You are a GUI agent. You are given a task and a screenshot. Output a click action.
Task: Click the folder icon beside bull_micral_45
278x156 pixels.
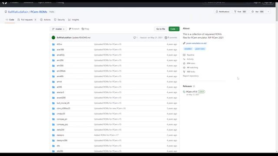coord(53,103)
